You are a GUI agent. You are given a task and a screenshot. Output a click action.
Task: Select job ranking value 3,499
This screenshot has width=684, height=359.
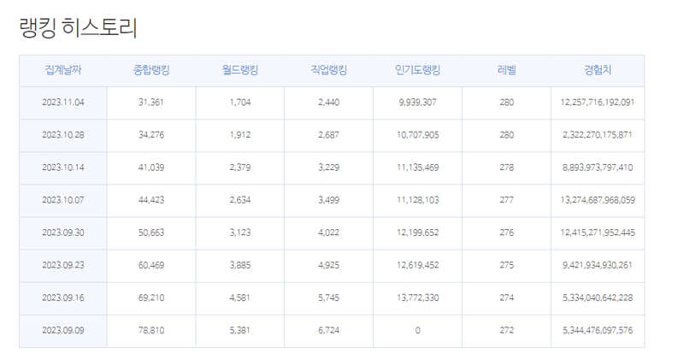click(328, 200)
